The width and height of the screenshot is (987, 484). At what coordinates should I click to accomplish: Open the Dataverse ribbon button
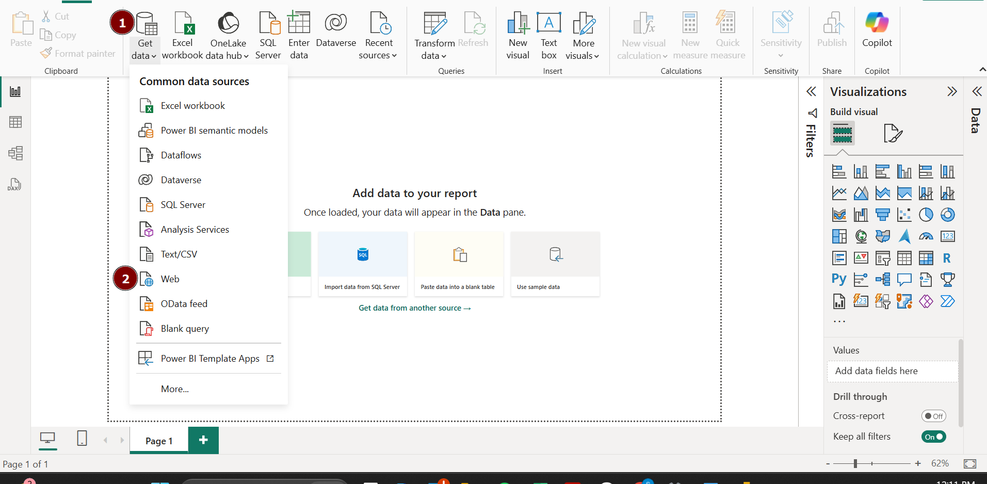(x=336, y=30)
